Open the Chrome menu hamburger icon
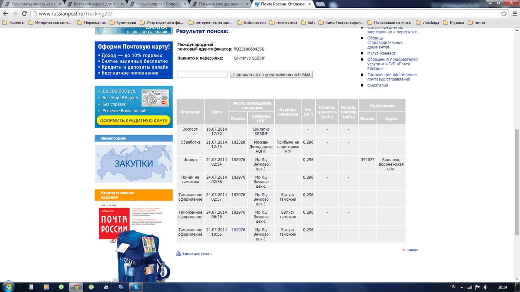520x292 pixels. point(514,13)
